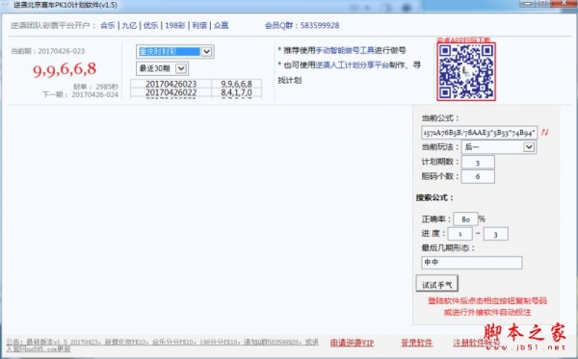
Task: Click the 当前公式 formula input field
Action: (479, 133)
